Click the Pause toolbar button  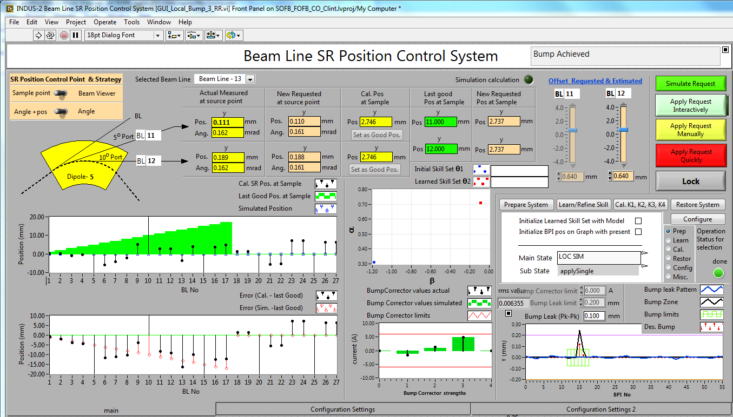point(76,35)
